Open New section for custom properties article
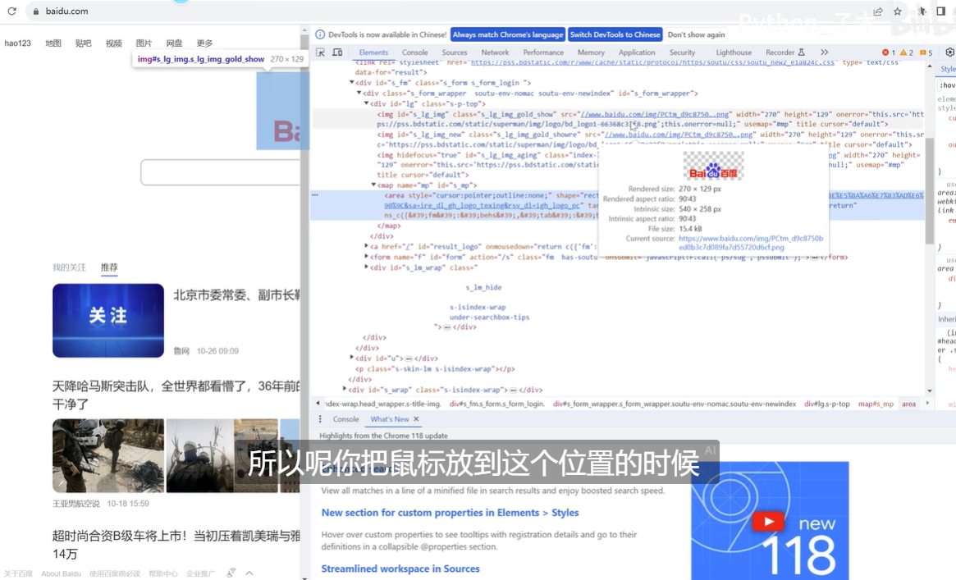 [450, 513]
